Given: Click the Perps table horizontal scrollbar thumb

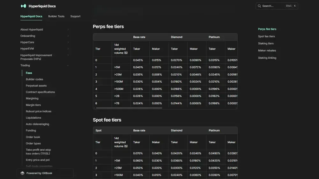Looking at the screenshot, I should tap(129, 108).
